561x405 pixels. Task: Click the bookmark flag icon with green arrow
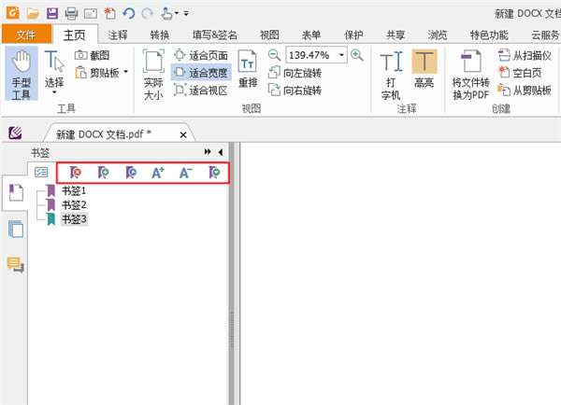[x=214, y=173]
